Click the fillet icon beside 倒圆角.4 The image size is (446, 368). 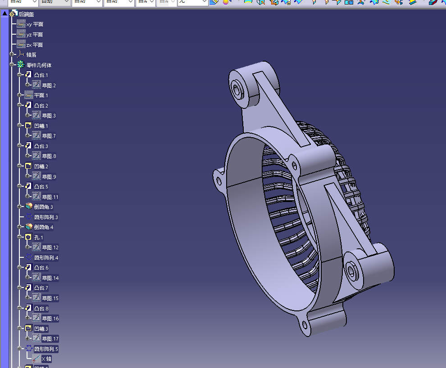(x=29, y=227)
